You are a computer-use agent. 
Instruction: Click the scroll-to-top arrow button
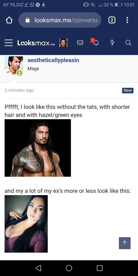coord(125,243)
